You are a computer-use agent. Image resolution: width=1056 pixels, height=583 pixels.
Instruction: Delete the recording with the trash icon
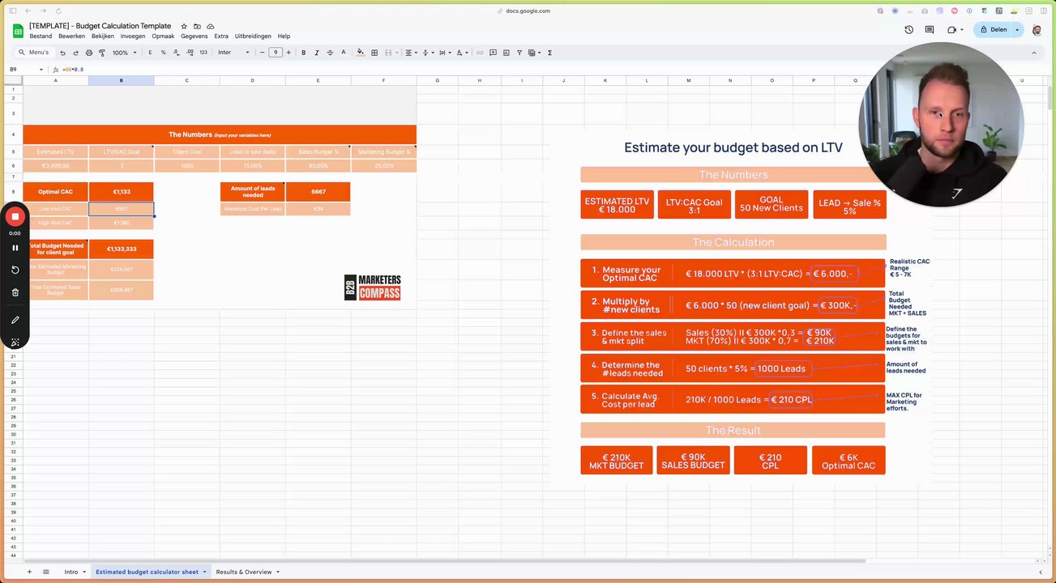[x=15, y=292]
